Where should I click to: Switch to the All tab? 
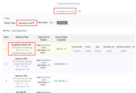[x=80, y=11]
